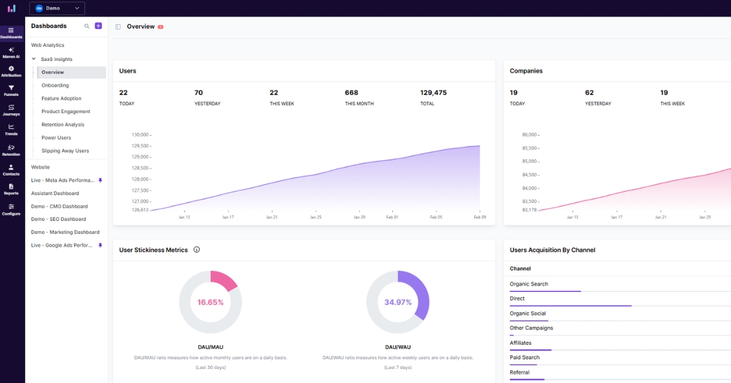Select the Website group
This screenshot has width=731, height=383.
click(x=40, y=167)
